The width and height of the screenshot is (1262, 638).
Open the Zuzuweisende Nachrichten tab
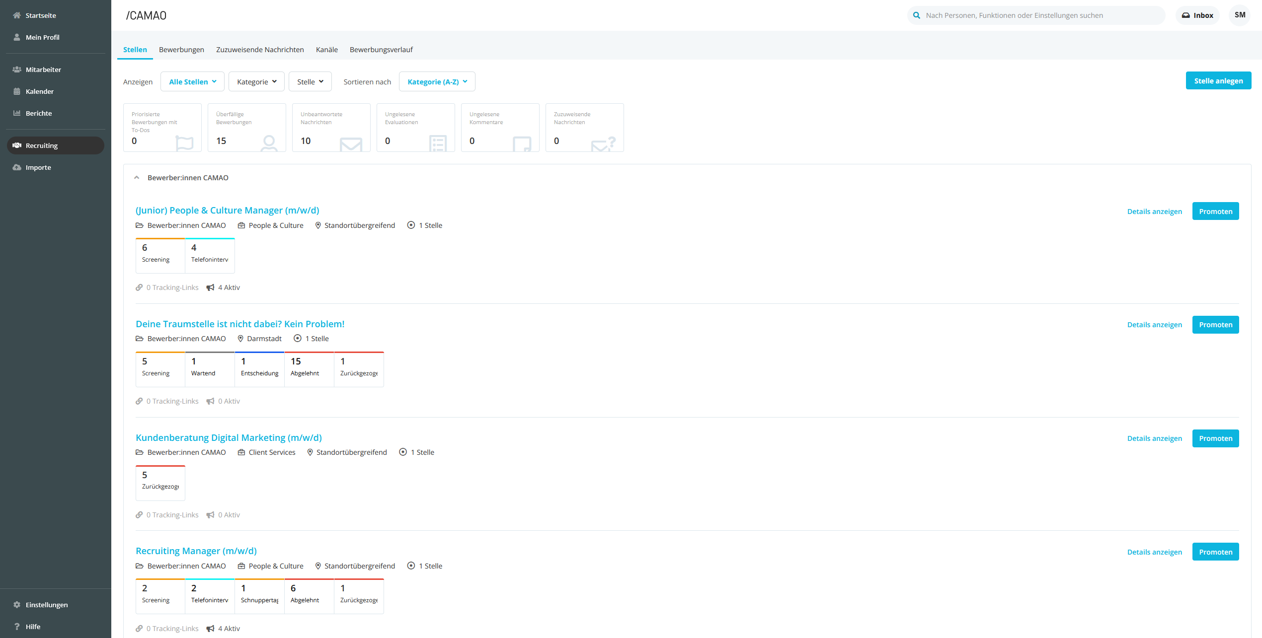point(260,50)
